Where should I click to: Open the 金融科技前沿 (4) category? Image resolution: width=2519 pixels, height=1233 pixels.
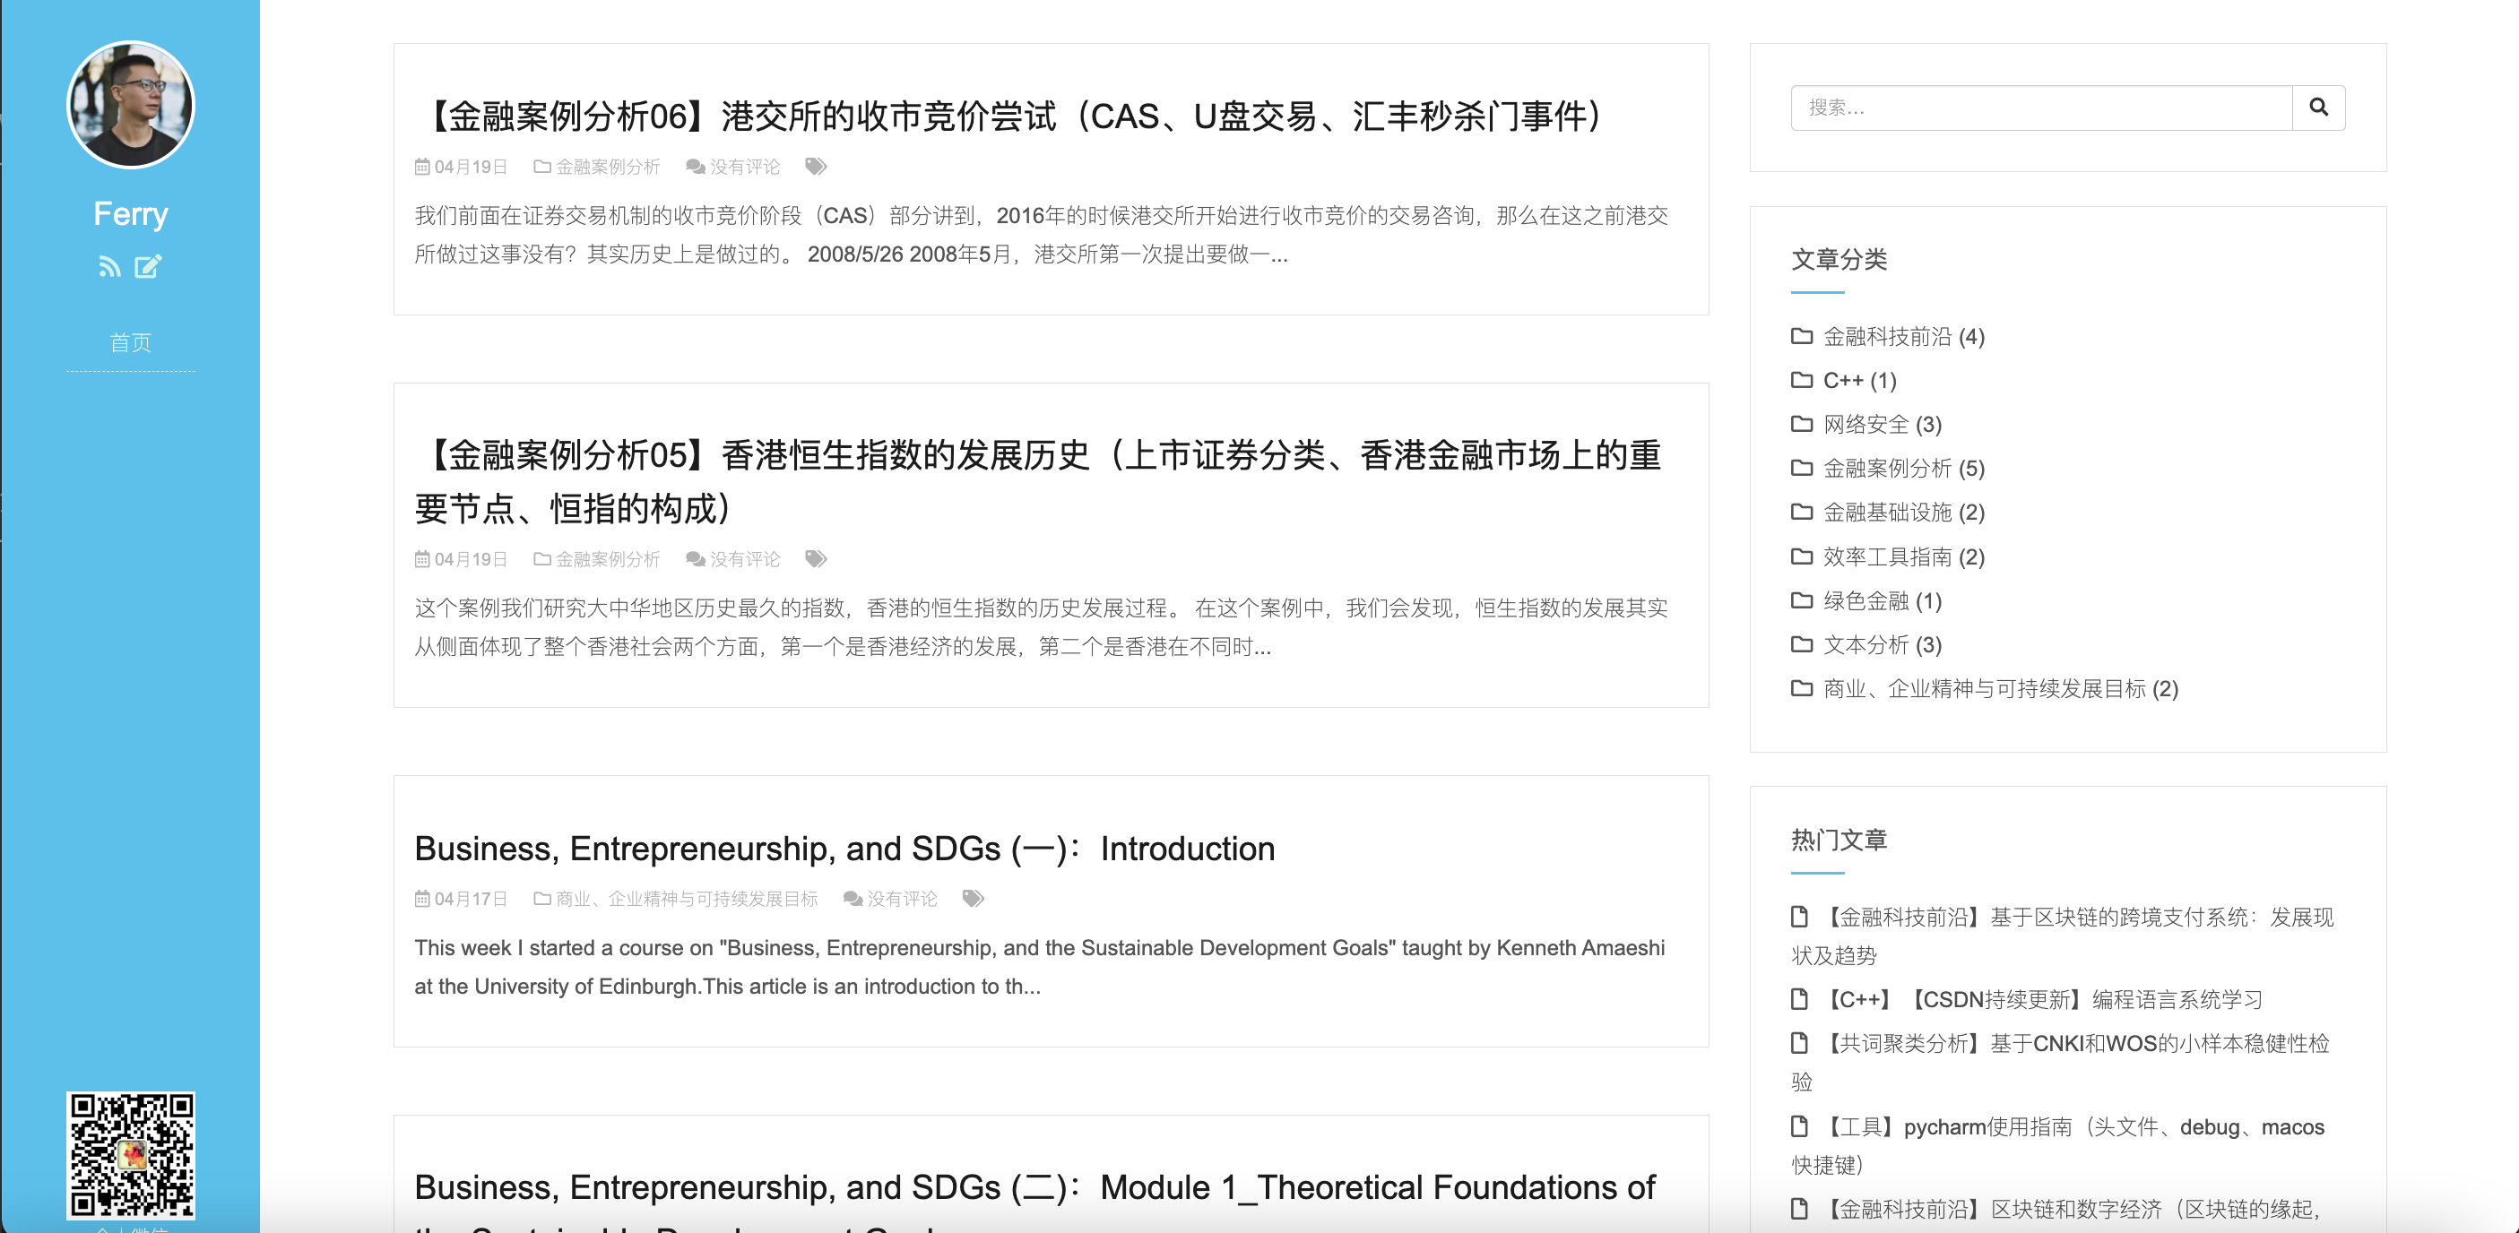1903,336
